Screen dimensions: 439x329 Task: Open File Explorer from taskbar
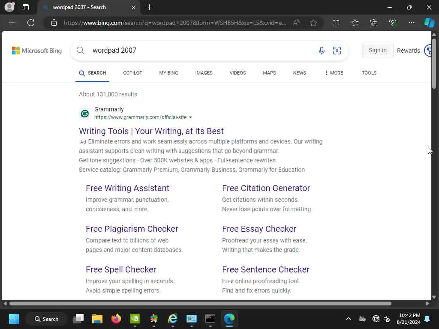[97, 319]
